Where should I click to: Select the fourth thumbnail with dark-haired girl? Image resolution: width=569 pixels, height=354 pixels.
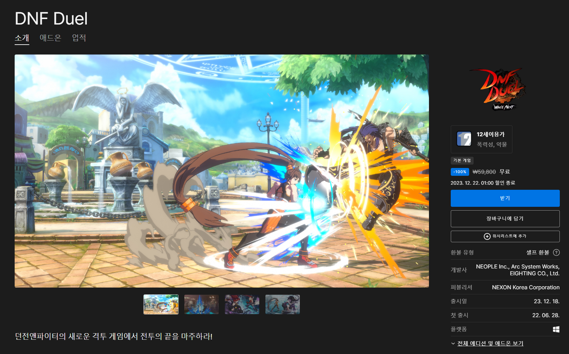coord(282,304)
